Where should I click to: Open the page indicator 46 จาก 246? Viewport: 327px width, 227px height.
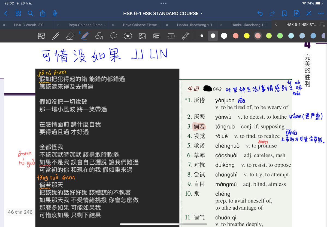point(20,212)
